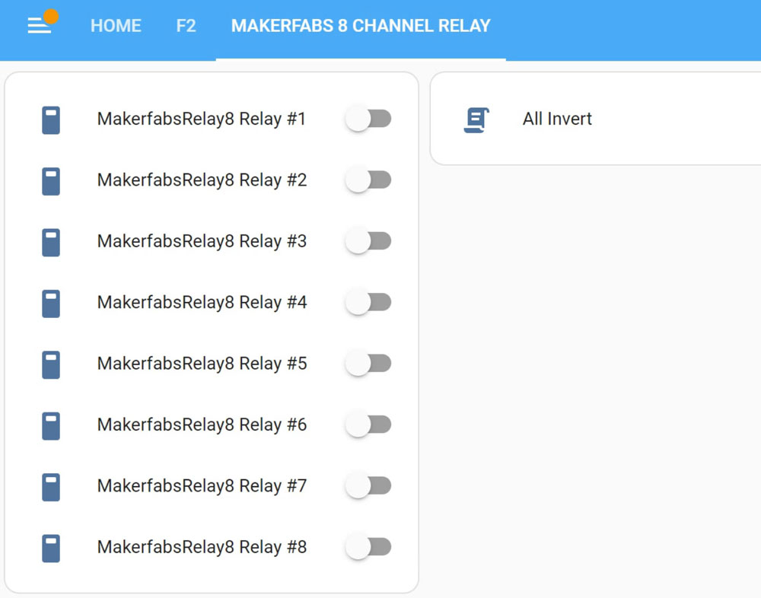
Task: Click the Relay #2 switch icon
Action: coord(51,181)
